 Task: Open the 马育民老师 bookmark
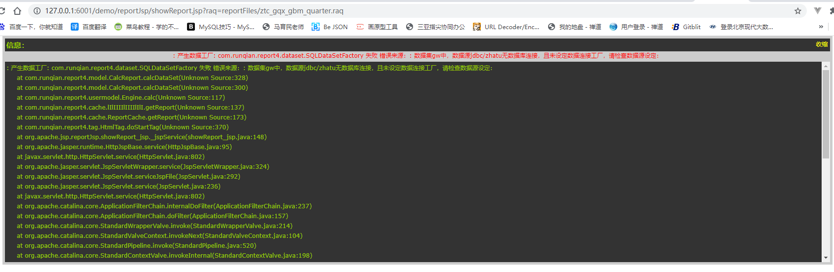[283, 27]
